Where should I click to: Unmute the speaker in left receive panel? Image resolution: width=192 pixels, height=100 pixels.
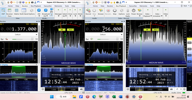(x=6, y=39)
